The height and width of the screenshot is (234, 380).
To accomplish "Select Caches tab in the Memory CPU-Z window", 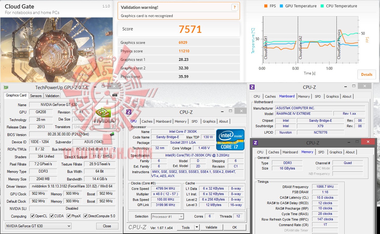I will [x=274, y=152].
